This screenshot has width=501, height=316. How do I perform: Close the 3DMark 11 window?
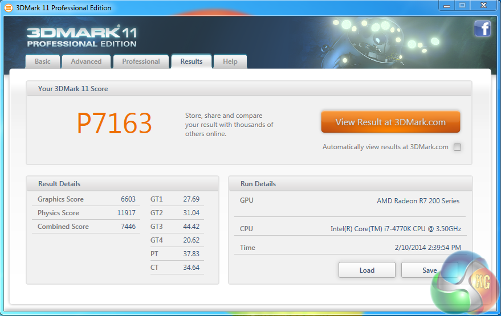click(483, 6)
